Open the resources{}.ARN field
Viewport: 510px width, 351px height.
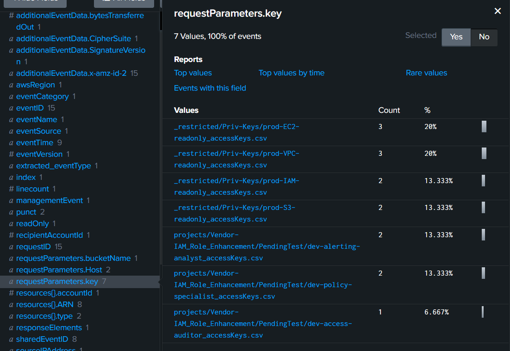pos(45,305)
